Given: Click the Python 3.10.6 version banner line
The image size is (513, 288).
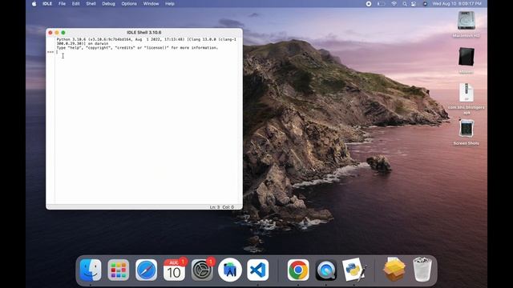Looking at the screenshot, I should pyautogui.click(x=146, y=41).
